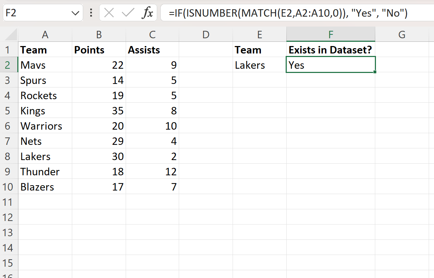434x278 pixels.
Task: Select empty cell F3 below Yes
Action: tap(330, 80)
